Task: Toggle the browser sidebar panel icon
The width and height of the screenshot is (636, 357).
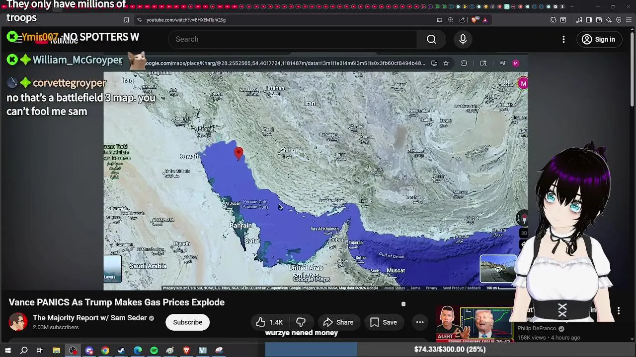Action: [x=589, y=20]
